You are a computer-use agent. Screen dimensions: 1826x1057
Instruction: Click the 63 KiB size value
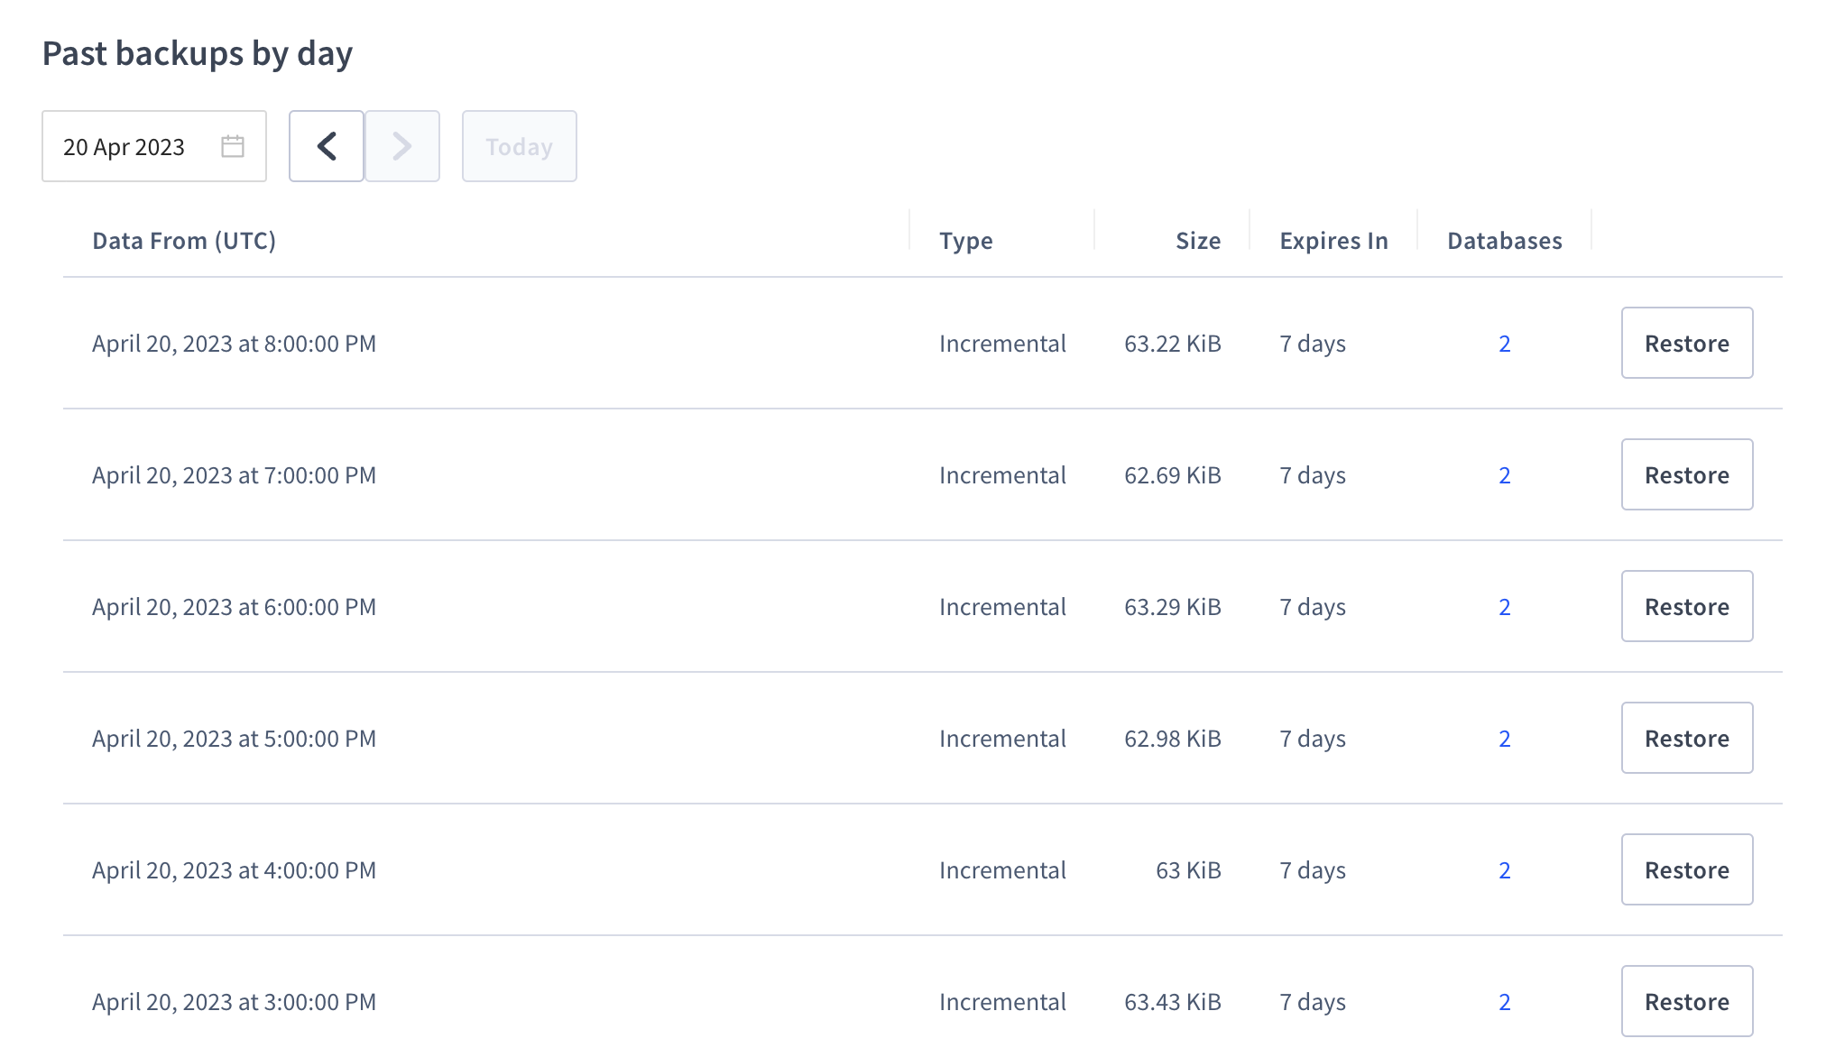click(1188, 870)
